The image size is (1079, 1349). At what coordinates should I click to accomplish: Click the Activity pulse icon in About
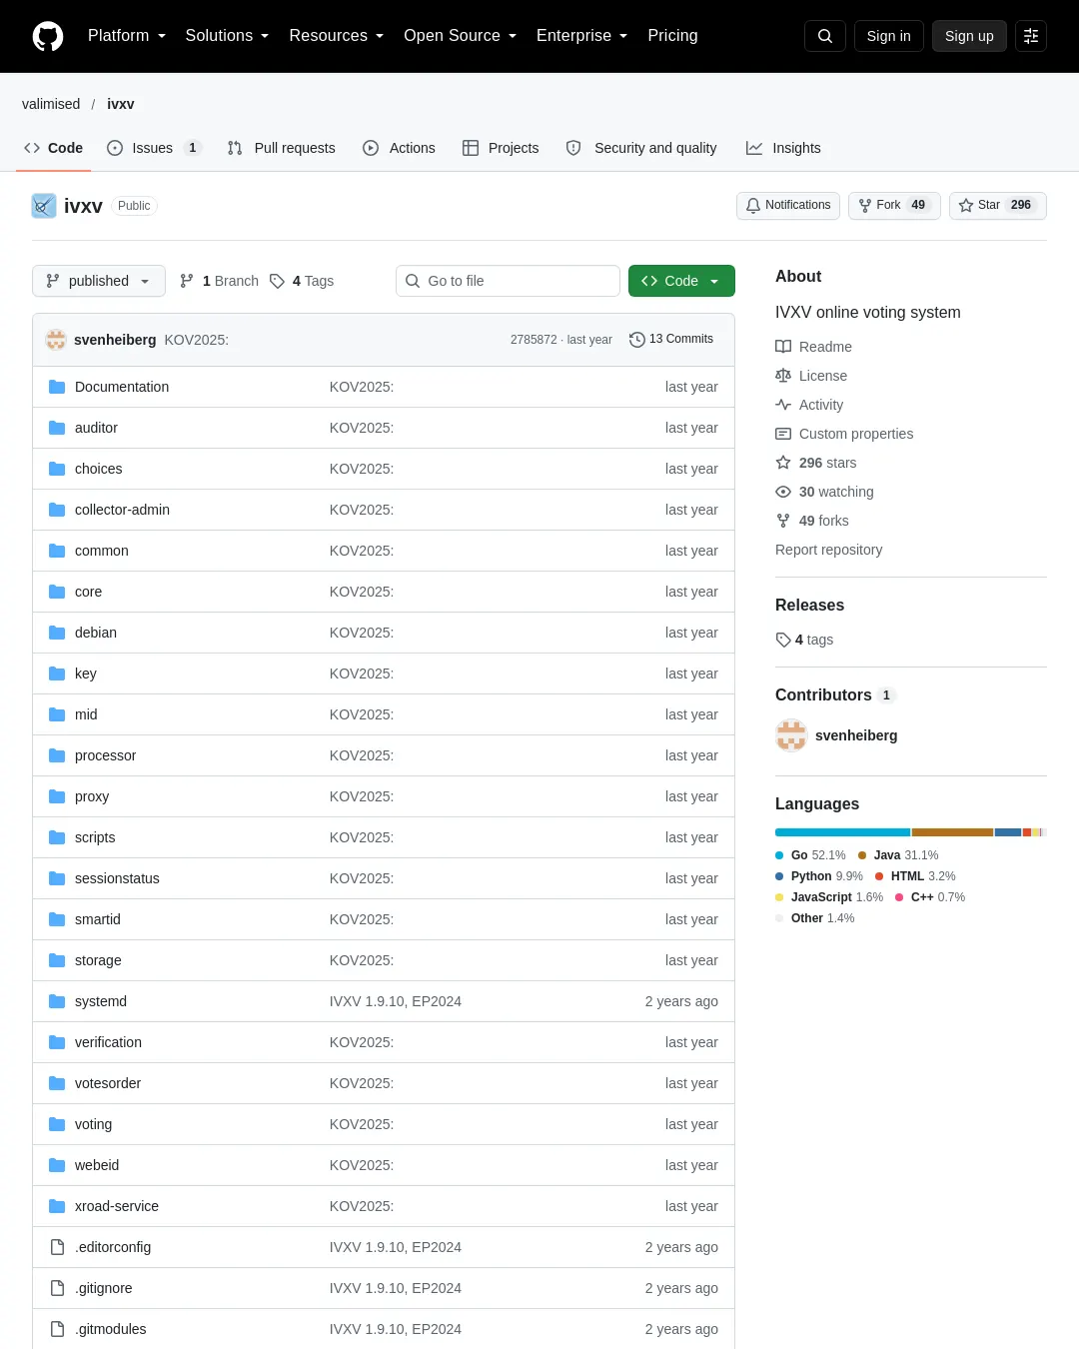783,405
